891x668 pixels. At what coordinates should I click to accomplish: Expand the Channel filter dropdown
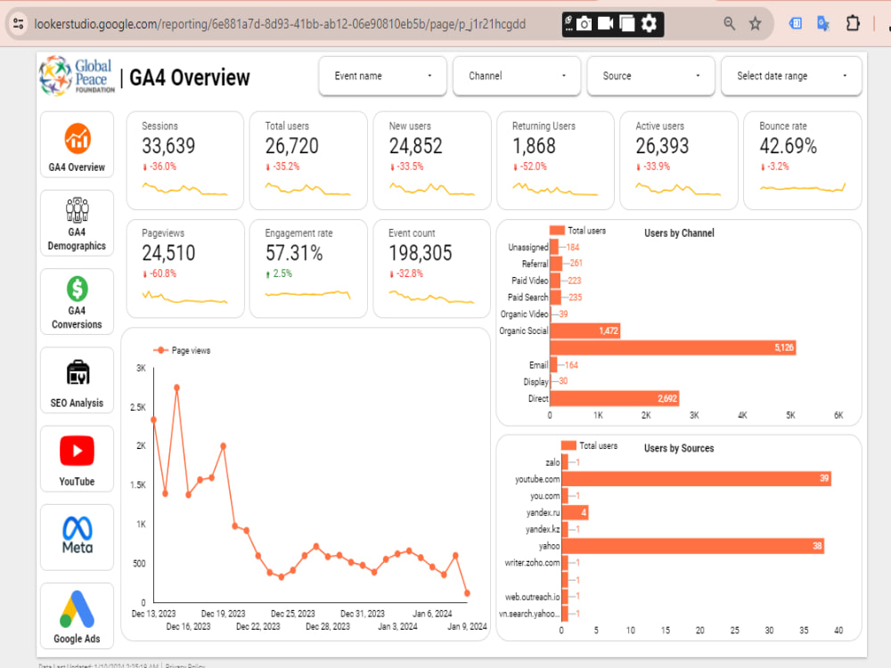point(517,76)
